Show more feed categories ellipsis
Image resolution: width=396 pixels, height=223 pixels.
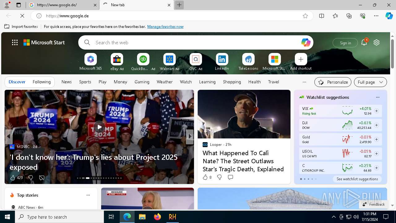pyautogui.click(x=304, y=82)
